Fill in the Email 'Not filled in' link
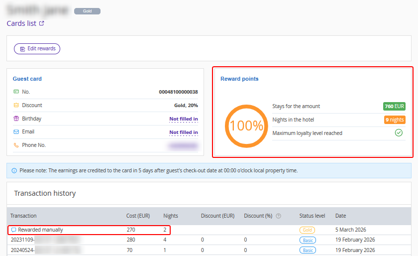Screen dimensions: 418x256 point(183,132)
